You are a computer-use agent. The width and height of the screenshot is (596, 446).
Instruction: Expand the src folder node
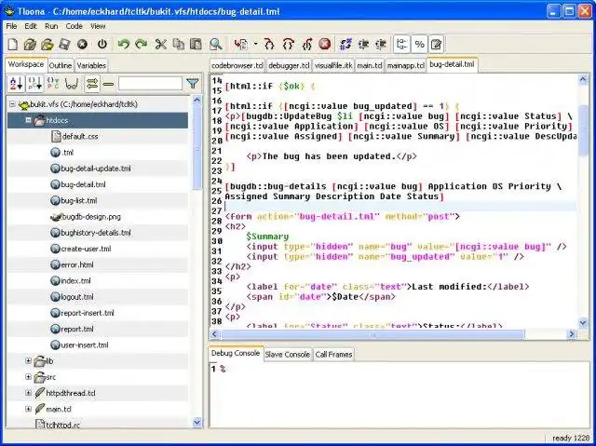pos(29,377)
